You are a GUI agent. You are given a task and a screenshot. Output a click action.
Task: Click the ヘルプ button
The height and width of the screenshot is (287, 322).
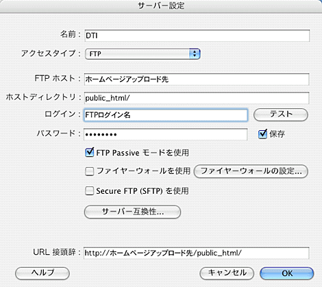coord(42,273)
